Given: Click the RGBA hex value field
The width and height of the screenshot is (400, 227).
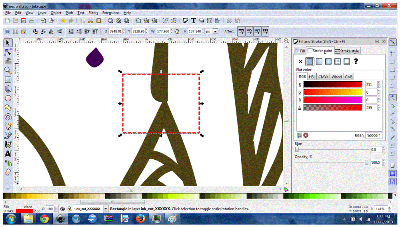Looking at the screenshot, I should [x=374, y=136].
